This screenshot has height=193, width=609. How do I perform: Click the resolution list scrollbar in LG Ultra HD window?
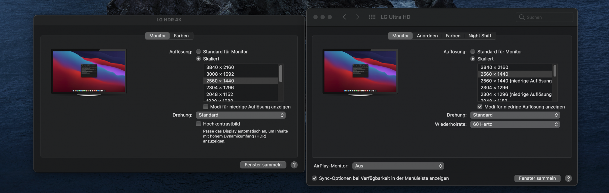click(x=555, y=71)
